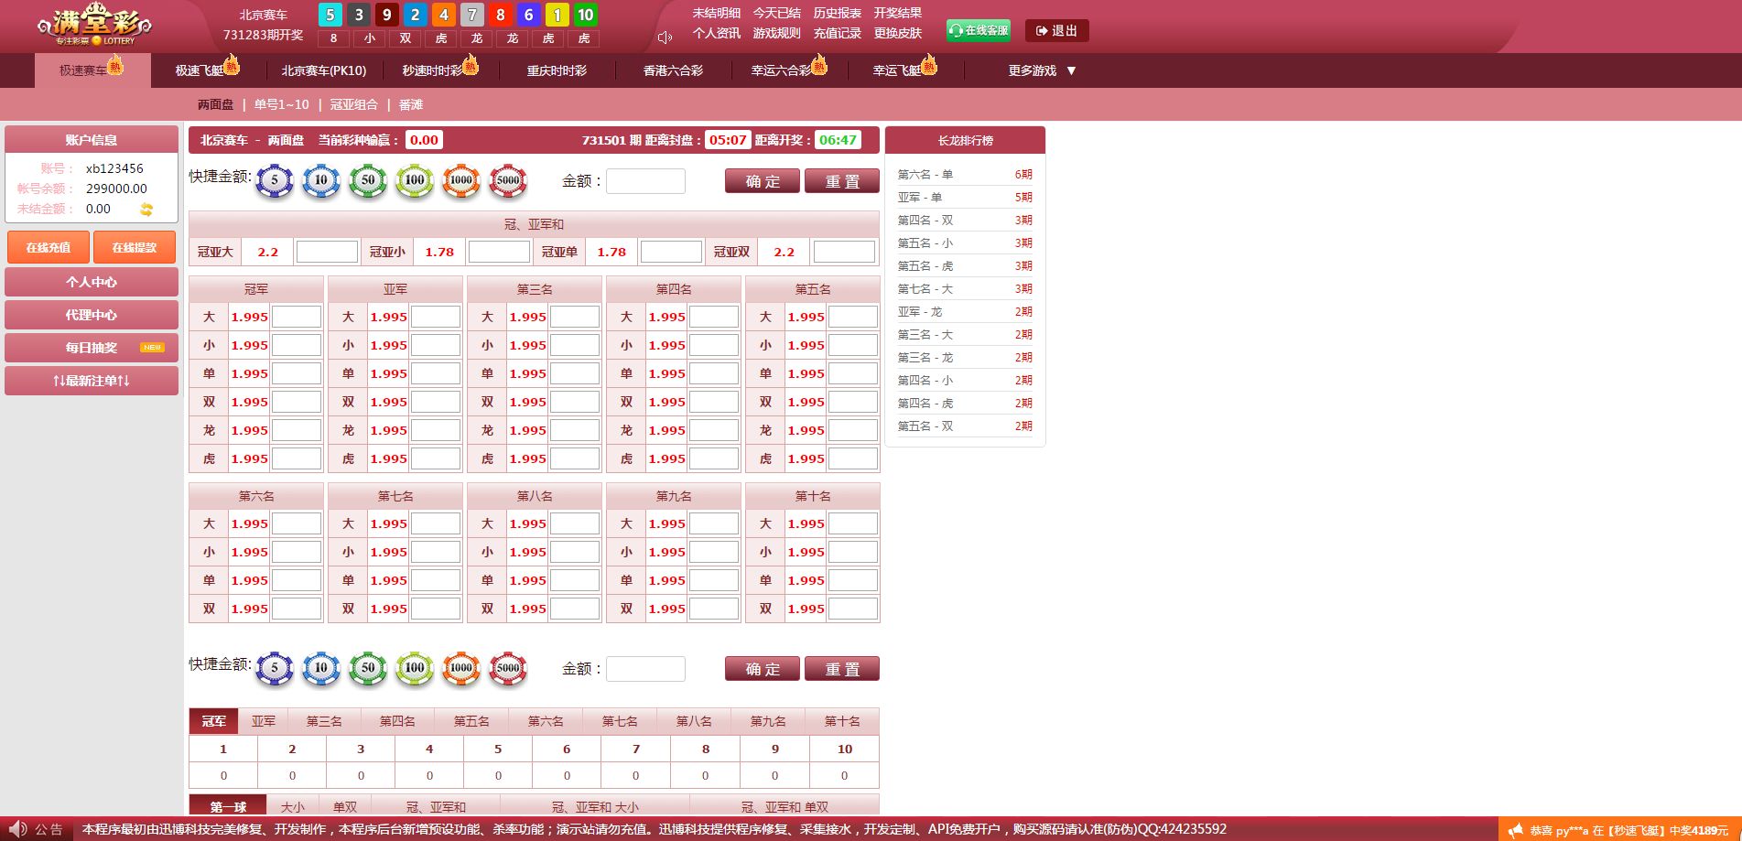
Task: Switch to the 冠亚组合 tab
Action: point(353,105)
